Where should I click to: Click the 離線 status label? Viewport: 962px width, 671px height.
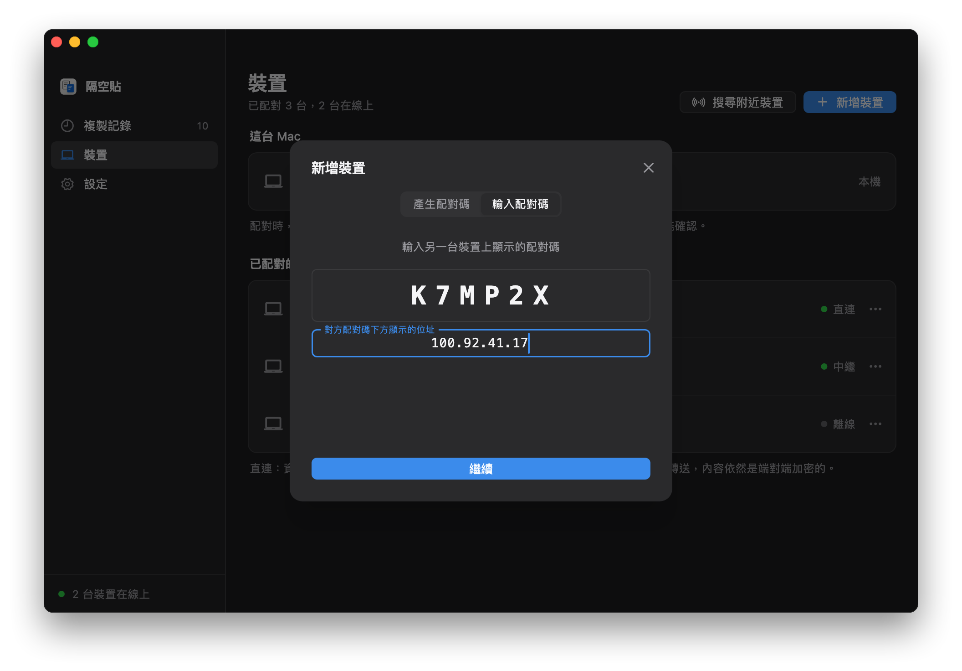point(844,424)
